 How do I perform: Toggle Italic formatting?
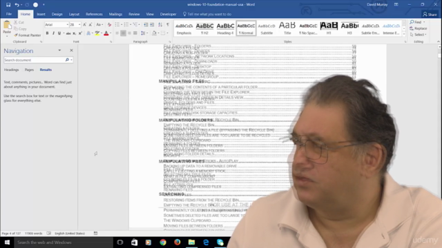pyautogui.click(x=53, y=34)
